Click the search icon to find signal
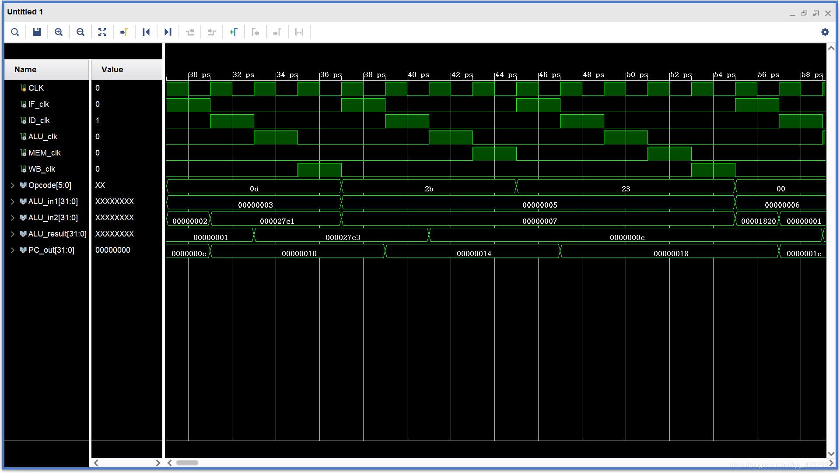The image size is (840, 473). [16, 32]
